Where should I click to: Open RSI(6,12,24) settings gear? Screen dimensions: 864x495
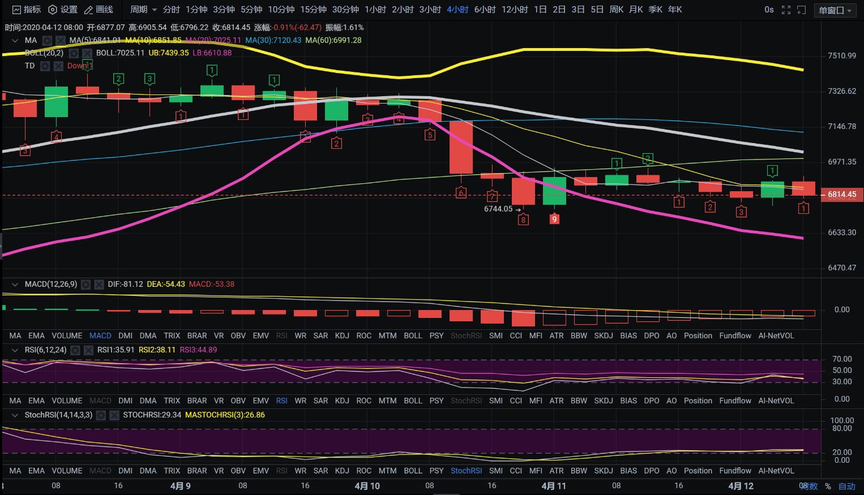(x=75, y=350)
